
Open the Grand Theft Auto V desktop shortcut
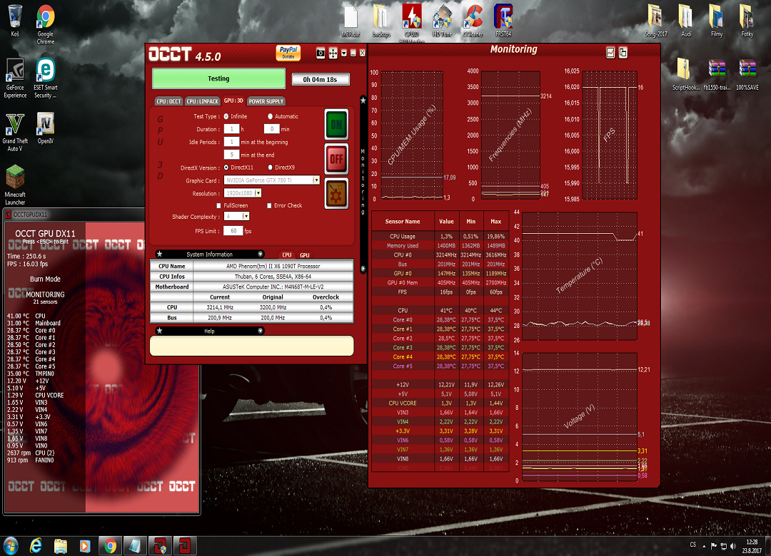(x=15, y=125)
